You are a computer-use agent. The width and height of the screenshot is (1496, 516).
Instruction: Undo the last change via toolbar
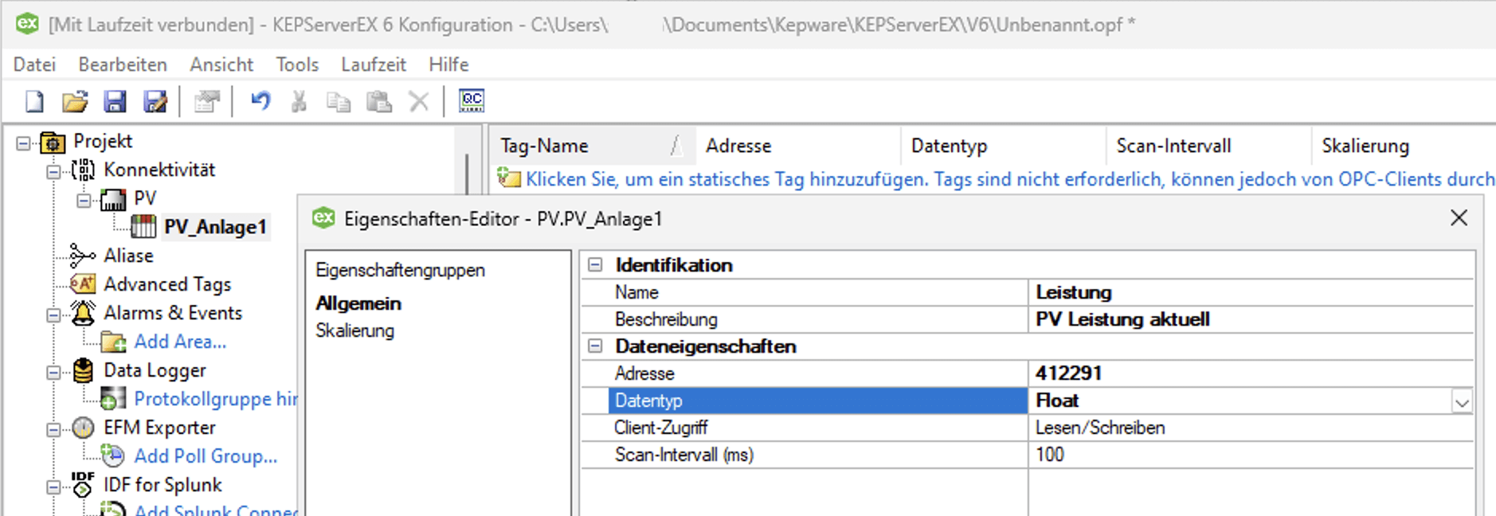(260, 101)
